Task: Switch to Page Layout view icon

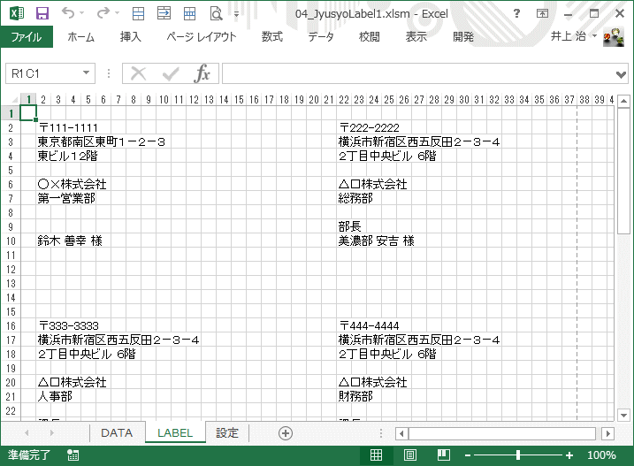Action: (x=410, y=455)
